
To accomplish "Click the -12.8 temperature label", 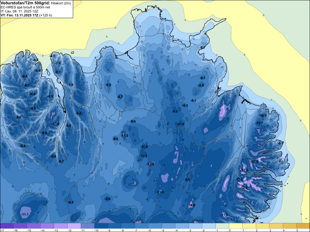I will point(244,188).
